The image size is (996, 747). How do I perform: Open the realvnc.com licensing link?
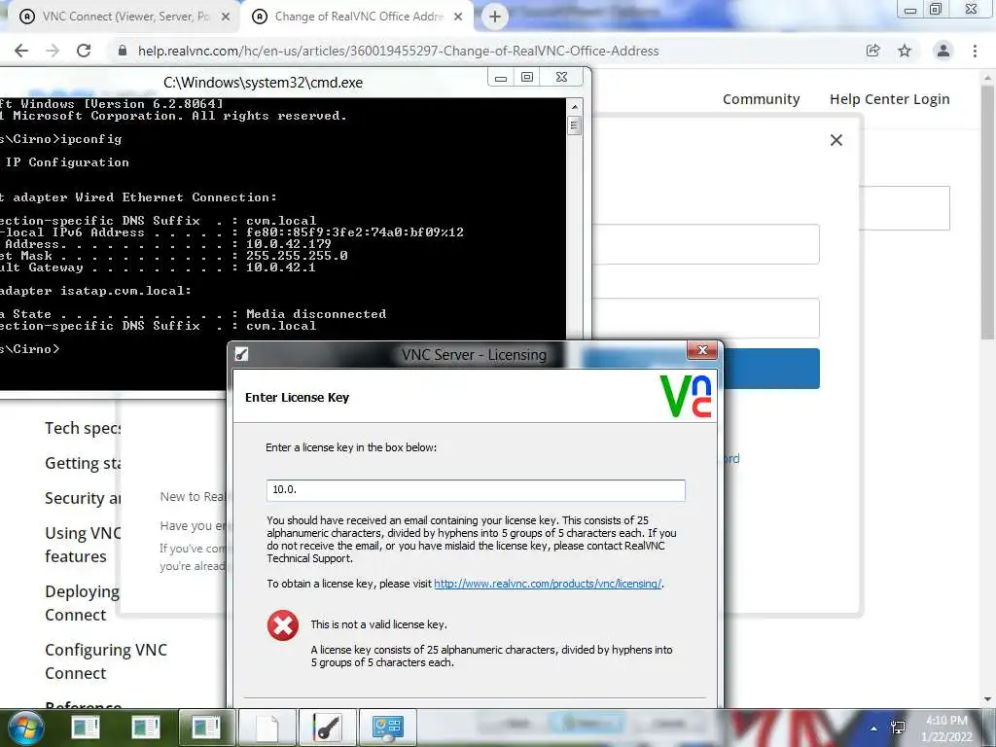[548, 584]
